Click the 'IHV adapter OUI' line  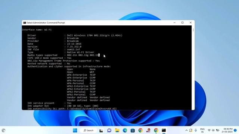63,106
